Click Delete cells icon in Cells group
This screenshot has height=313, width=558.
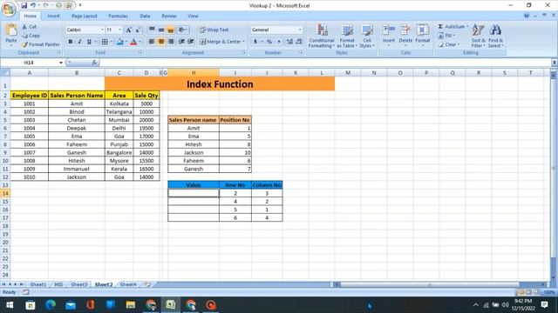point(405,30)
